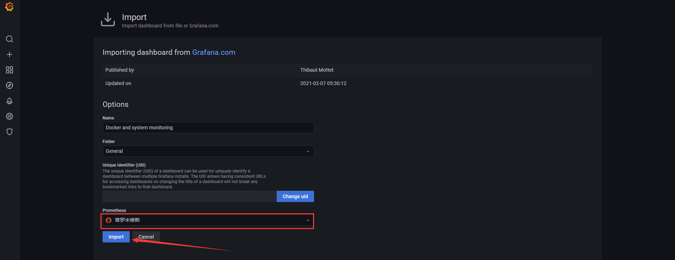
Task: Click the Import dashboard from file subtitle
Action: 170,26
